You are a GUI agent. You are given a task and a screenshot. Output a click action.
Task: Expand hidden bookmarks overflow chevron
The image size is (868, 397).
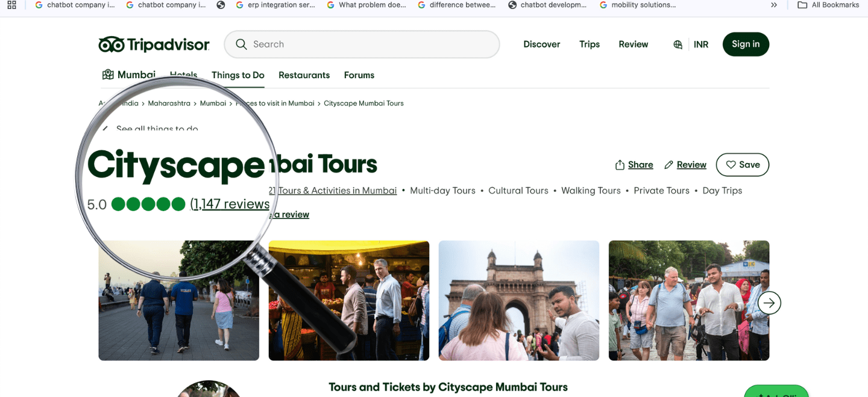point(774,5)
